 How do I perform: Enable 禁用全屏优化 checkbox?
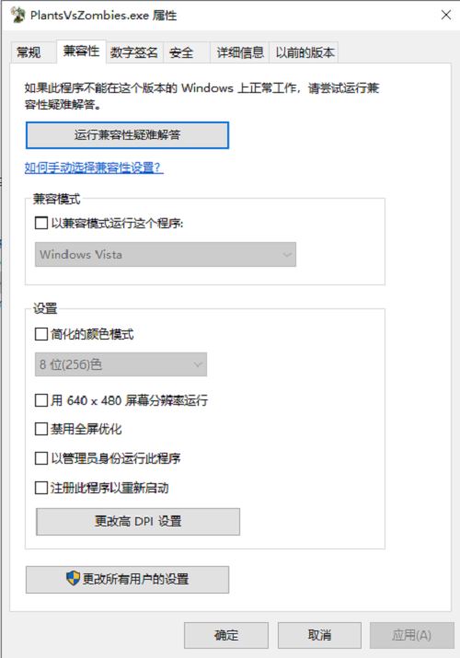click(41, 429)
